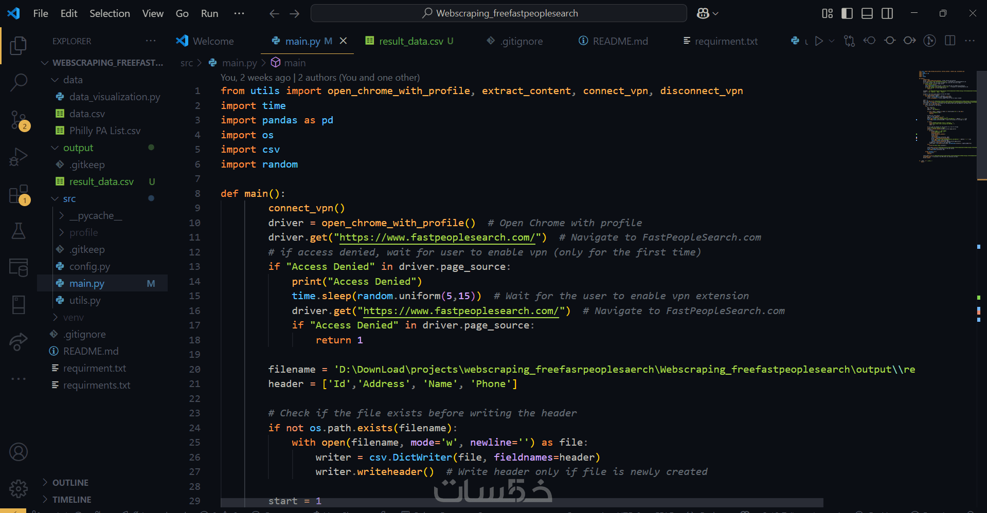Open the Accounts menu icon
The height and width of the screenshot is (513, 987).
19,452
